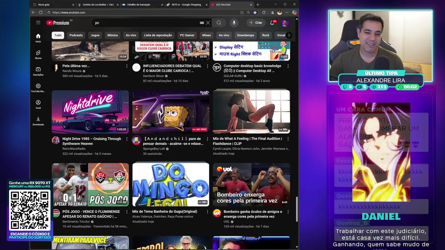Open RetroWaveRadio channel link
This screenshot has height=250, width=445.
click(x=74, y=149)
